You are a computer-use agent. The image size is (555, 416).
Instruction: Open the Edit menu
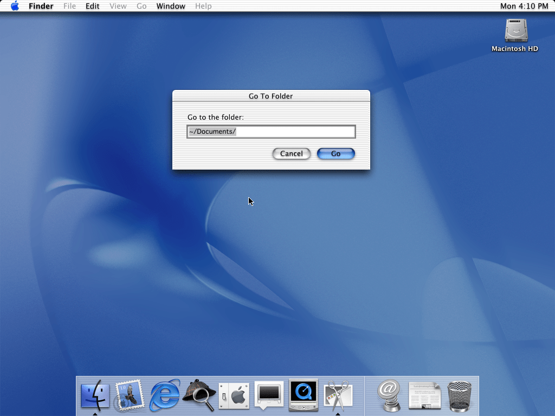(92, 6)
